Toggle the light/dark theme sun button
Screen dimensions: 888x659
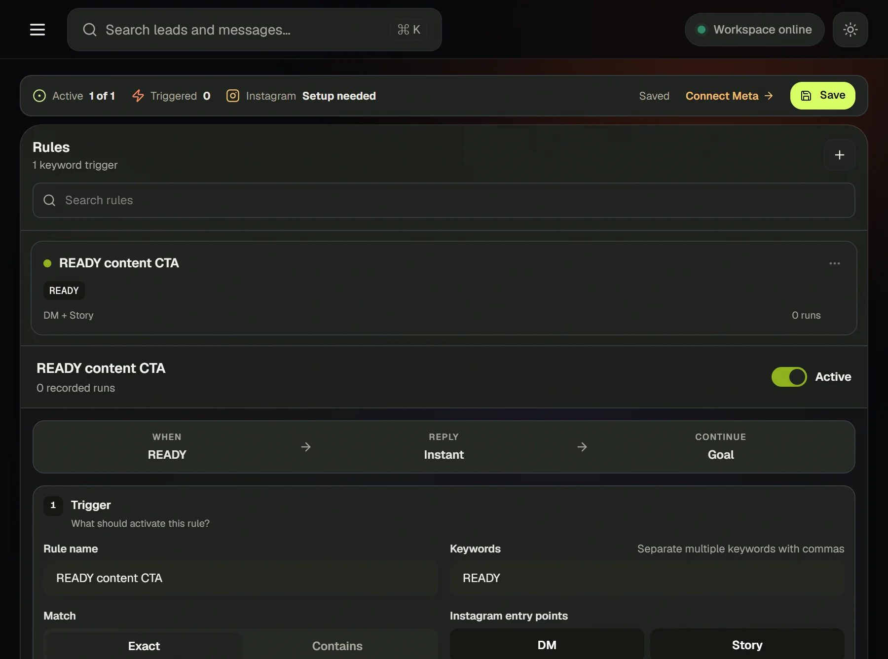pyautogui.click(x=851, y=30)
